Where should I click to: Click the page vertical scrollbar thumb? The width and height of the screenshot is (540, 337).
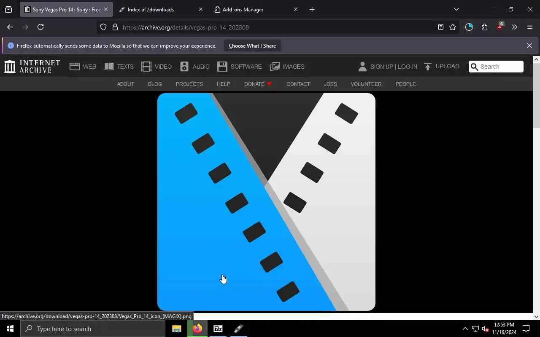(536, 96)
